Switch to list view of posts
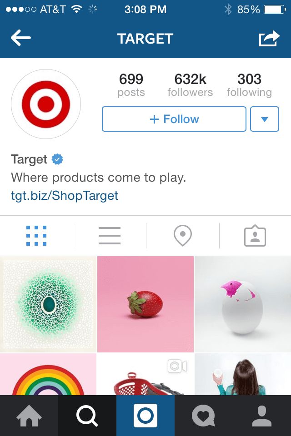291x436 pixels. pyautogui.click(x=110, y=236)
